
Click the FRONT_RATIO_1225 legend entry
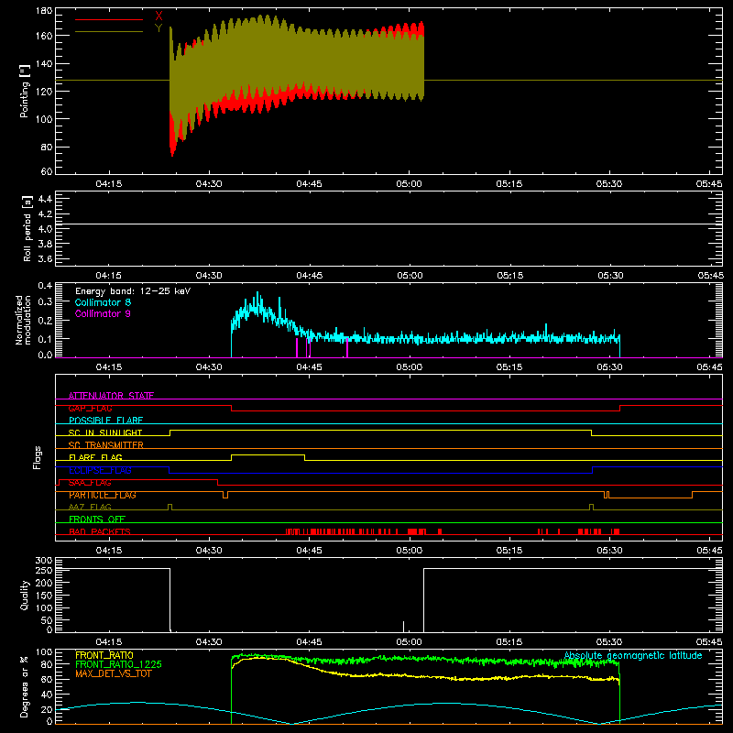pyautogui.click(x=118, y=664)
